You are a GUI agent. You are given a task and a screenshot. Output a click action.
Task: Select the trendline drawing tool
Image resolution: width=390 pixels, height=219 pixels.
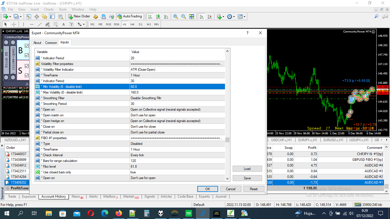click(39, 24)
